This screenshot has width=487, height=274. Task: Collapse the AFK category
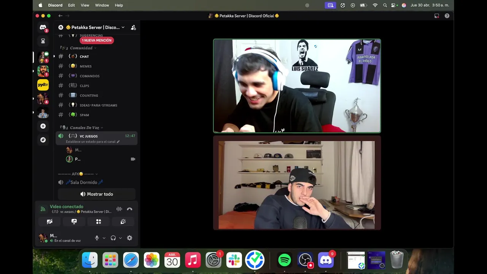tap(78, 174)
